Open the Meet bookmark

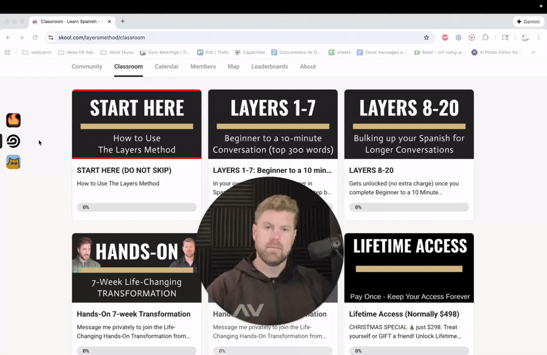point(440,52)
